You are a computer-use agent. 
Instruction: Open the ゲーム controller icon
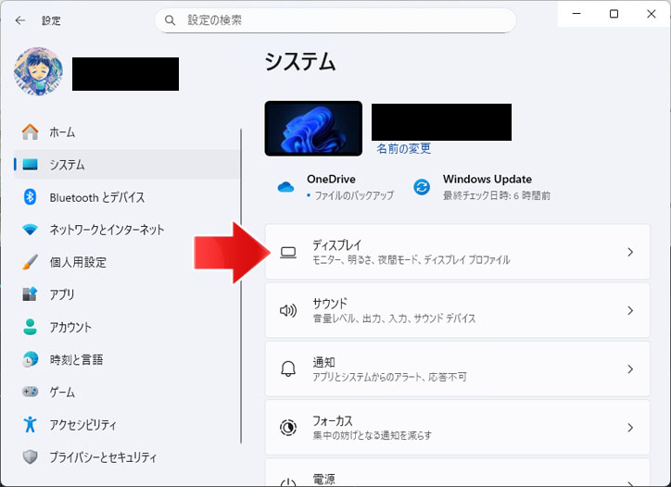[31, 392]
